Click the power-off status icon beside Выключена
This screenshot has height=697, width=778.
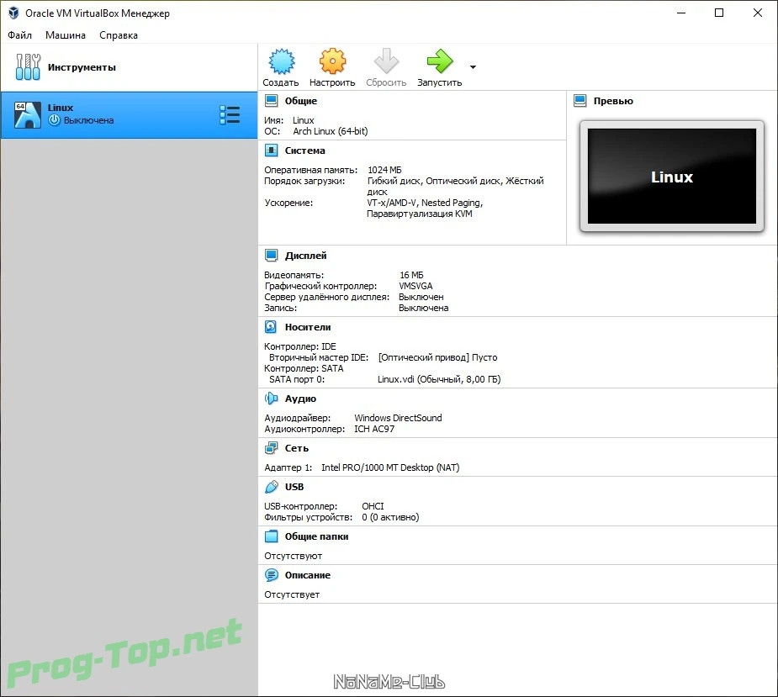[54, 120]
